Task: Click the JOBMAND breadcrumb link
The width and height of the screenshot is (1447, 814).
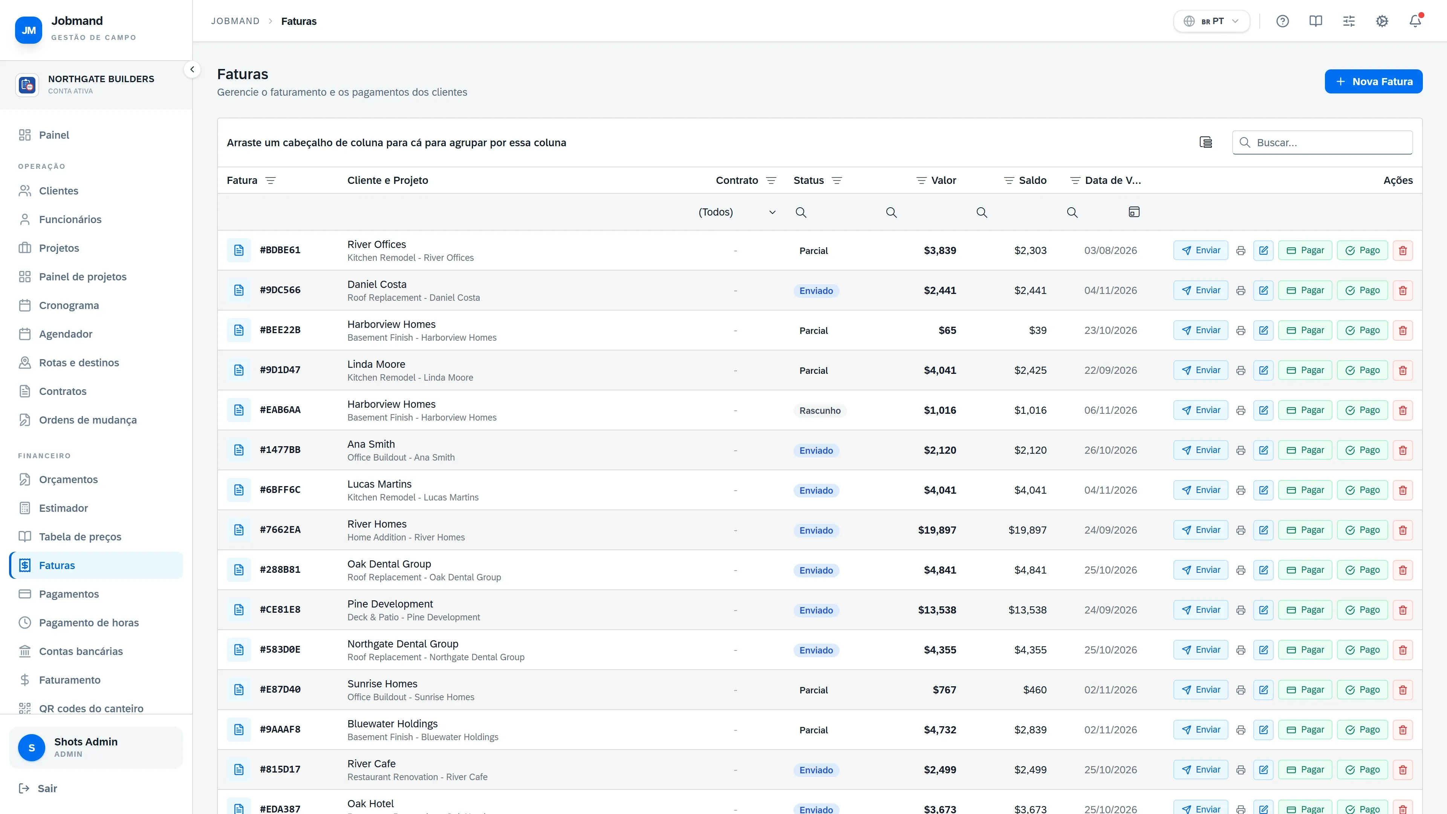Action: tap(236, 21)
